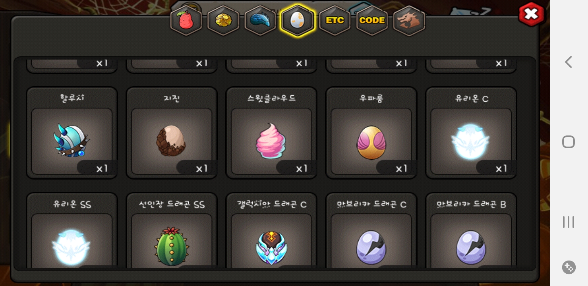Tap the 선인장 드래곤 SS cactus egg
588x286 pixels.
tap(172, 230)
